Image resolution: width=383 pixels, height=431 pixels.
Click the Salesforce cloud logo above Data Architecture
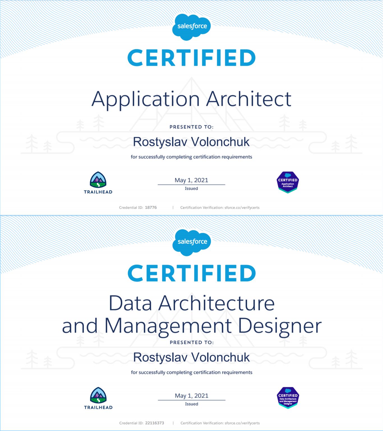(192, 242)
